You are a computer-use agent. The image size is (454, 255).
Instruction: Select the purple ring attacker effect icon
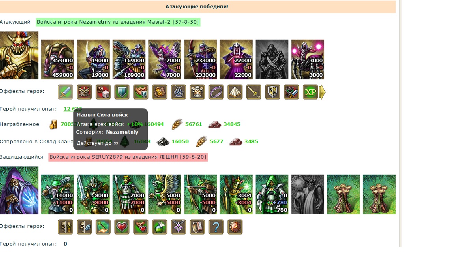point(216,92)
